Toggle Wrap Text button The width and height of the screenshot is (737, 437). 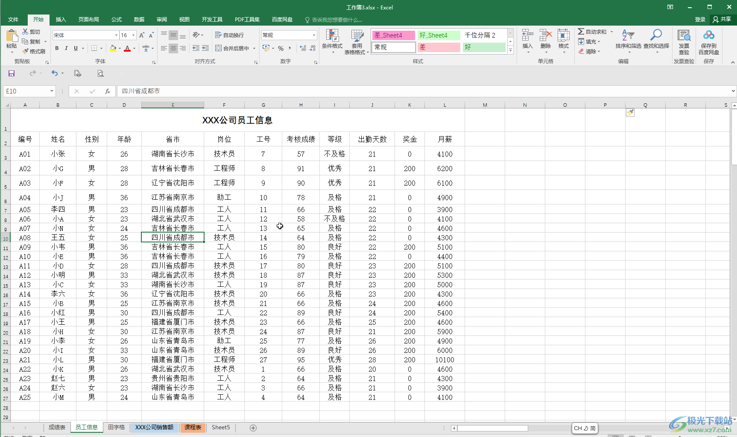click(x=230, y=35)
